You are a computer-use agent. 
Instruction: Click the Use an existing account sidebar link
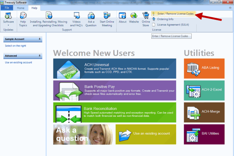point(19,62)
